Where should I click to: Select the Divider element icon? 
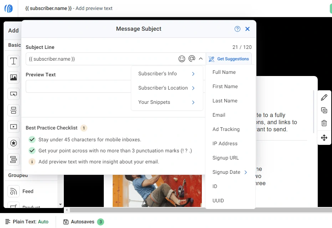click(x=14, y=110)
